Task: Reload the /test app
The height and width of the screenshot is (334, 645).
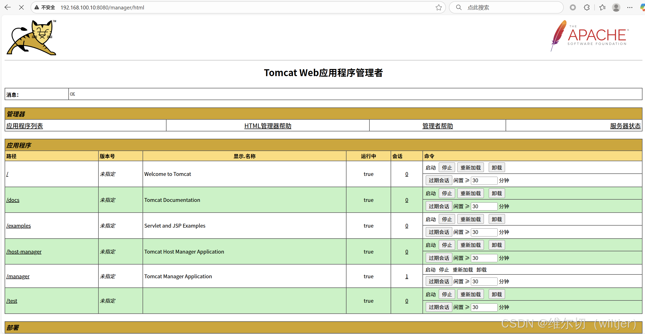Action: point(470,294)
